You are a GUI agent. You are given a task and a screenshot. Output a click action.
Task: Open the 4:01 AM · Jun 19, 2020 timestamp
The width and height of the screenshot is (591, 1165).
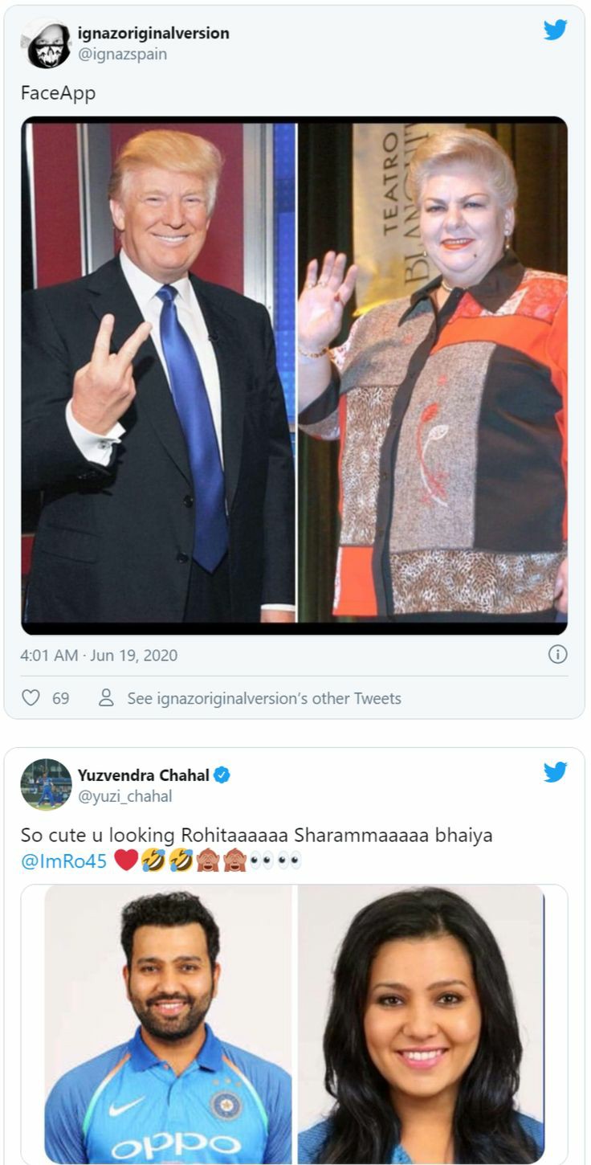tap(99, 655)
